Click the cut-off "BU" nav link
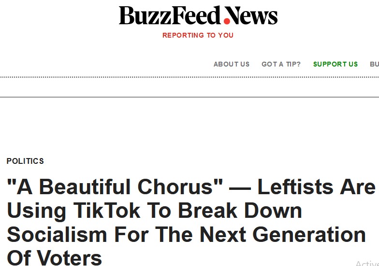This screenshot has height=266, width=379. point(374,64)
